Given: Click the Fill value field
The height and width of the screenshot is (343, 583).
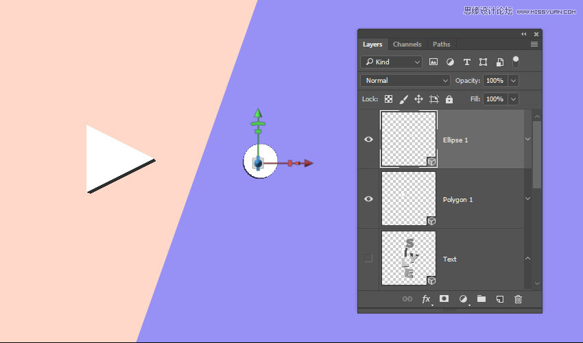Looking at the screenshot, I should coord(495,99).
